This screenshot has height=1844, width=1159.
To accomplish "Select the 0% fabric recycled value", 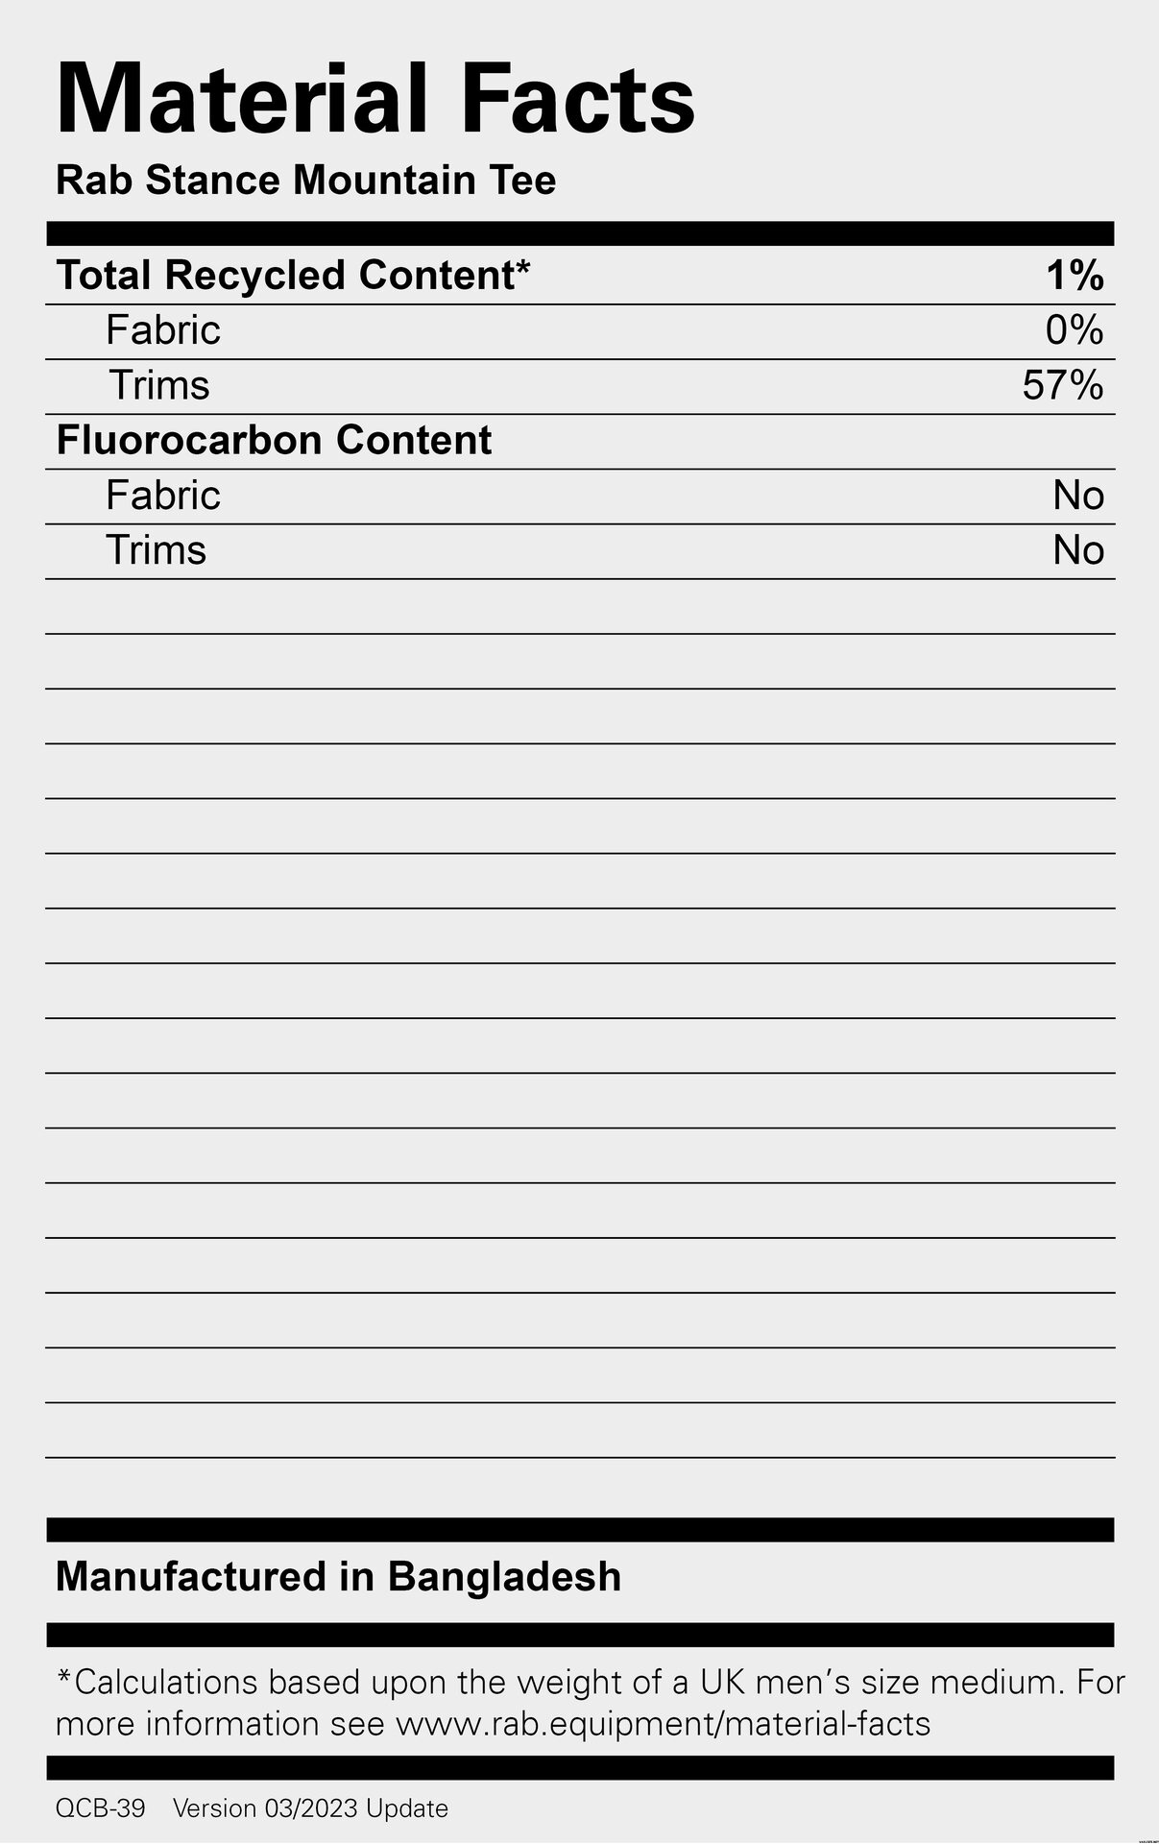I will click(1074, 330).
